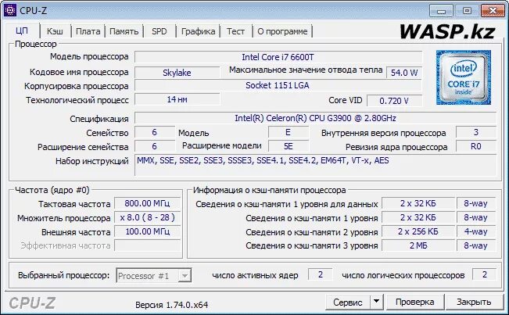Click the Сервис button
This screenshot has height=315, width=509.
click(348, 302)
